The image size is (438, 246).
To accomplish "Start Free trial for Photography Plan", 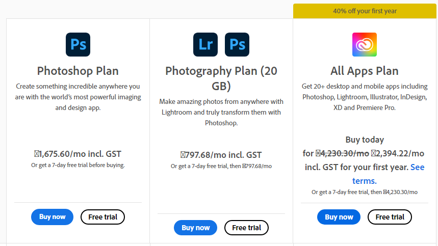I will point(246,228).
